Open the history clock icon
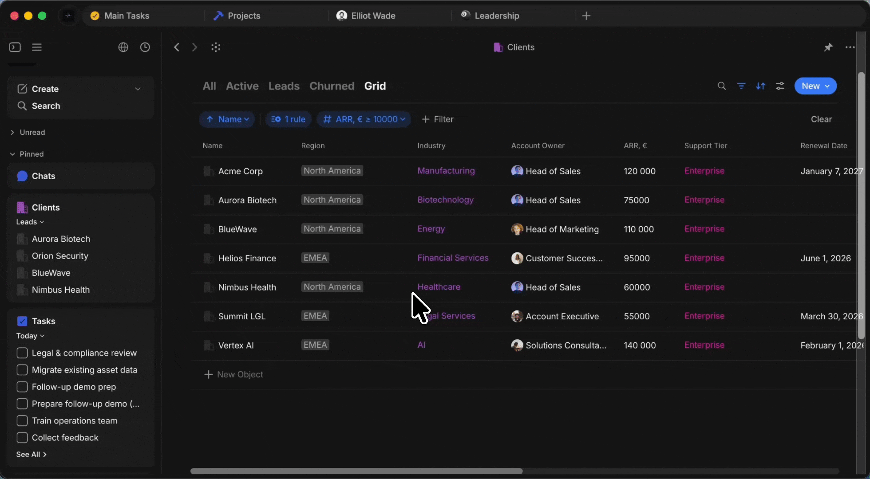The image size is (870, 479). pyautogui.click(x=145, y=47)
